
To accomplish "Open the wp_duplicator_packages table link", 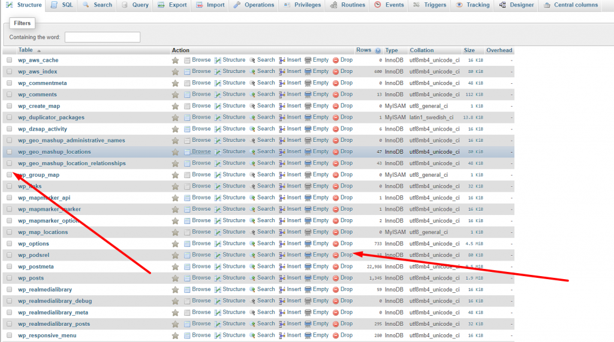I will pyautogui.click(x=51, y=117).
